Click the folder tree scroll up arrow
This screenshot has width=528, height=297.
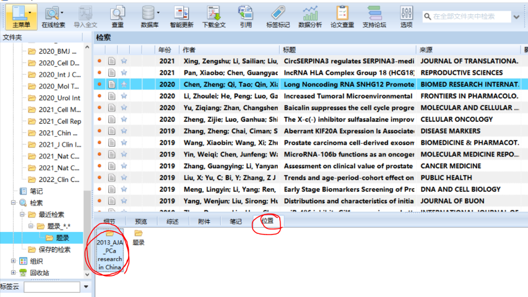tap(87, 48)
